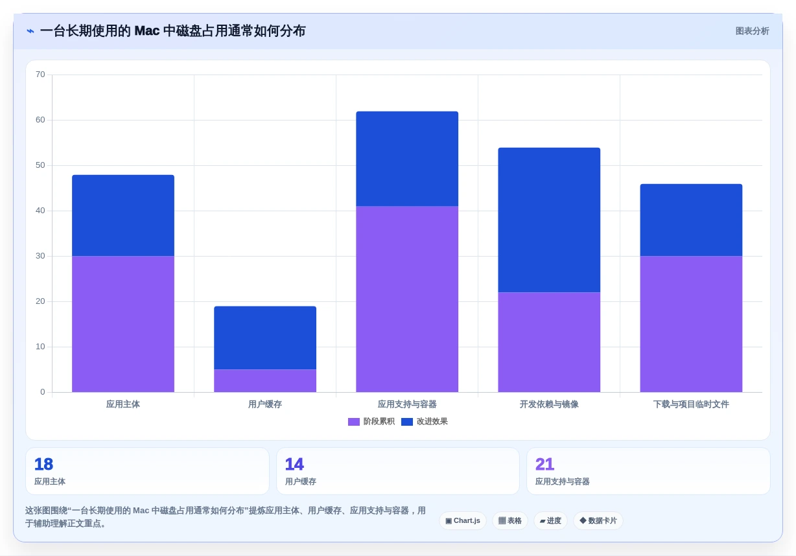
Task: Click the blue bar segment for 下载与项目临时文件
Action: click(691, 220)
